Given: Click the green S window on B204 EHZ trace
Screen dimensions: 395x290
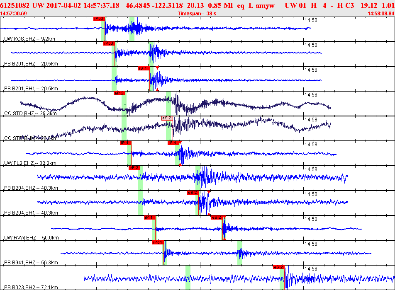Looking at the screenshot, I should click(198, 178).
